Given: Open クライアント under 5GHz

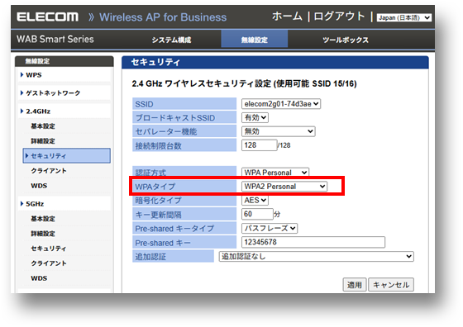Looking at the screenshot, I should pyautogui.click(x=49, y=263).
